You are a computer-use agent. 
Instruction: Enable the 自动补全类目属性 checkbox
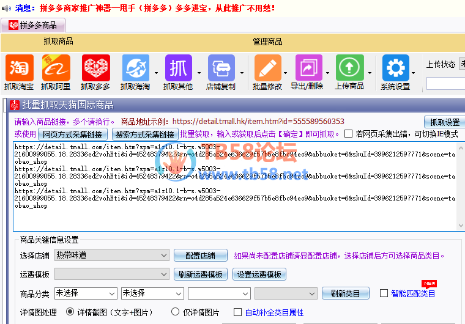[x=237, y=312]
